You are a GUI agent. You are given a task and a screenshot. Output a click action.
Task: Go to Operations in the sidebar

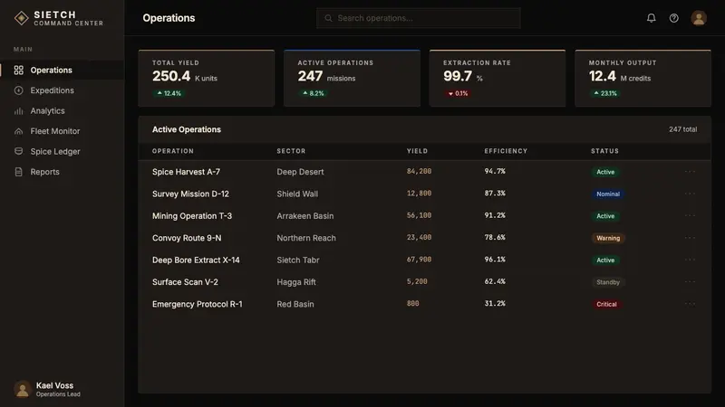[x=62, y=71]
